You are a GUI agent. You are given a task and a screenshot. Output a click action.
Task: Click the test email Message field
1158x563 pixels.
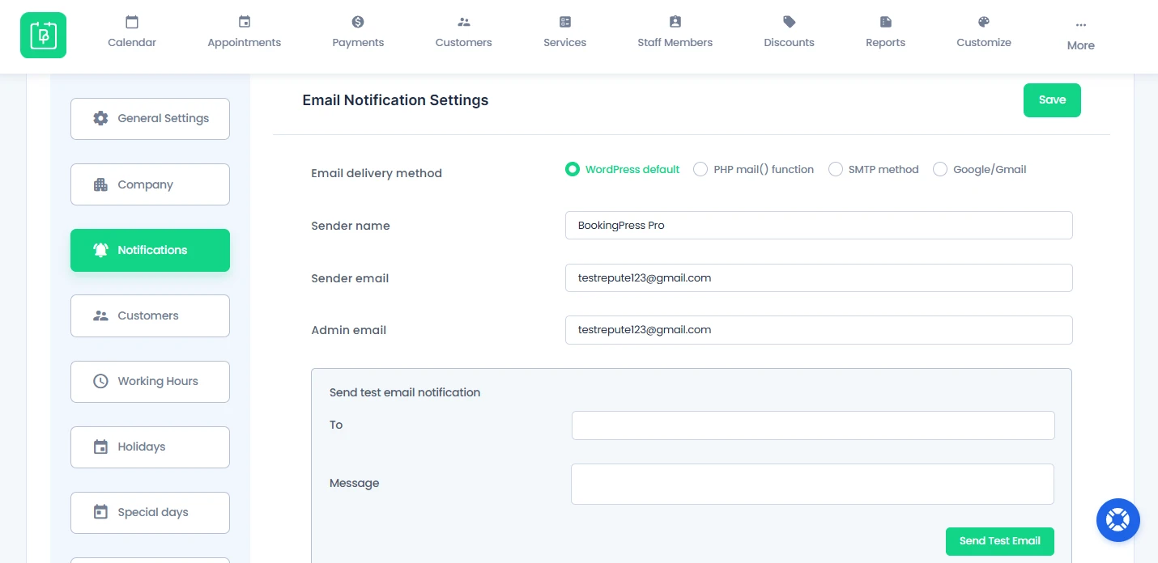812,484
